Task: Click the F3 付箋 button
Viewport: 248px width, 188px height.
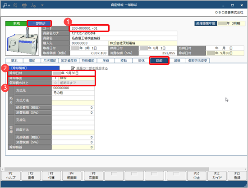Action: (x=51, y=176)
